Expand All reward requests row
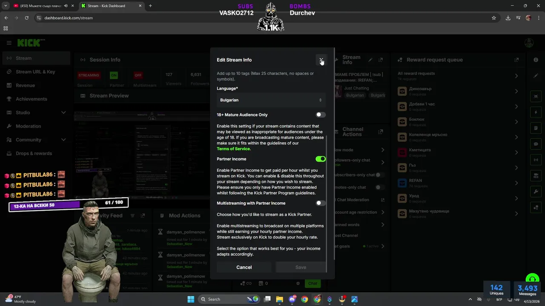 (x=459, y=76)
